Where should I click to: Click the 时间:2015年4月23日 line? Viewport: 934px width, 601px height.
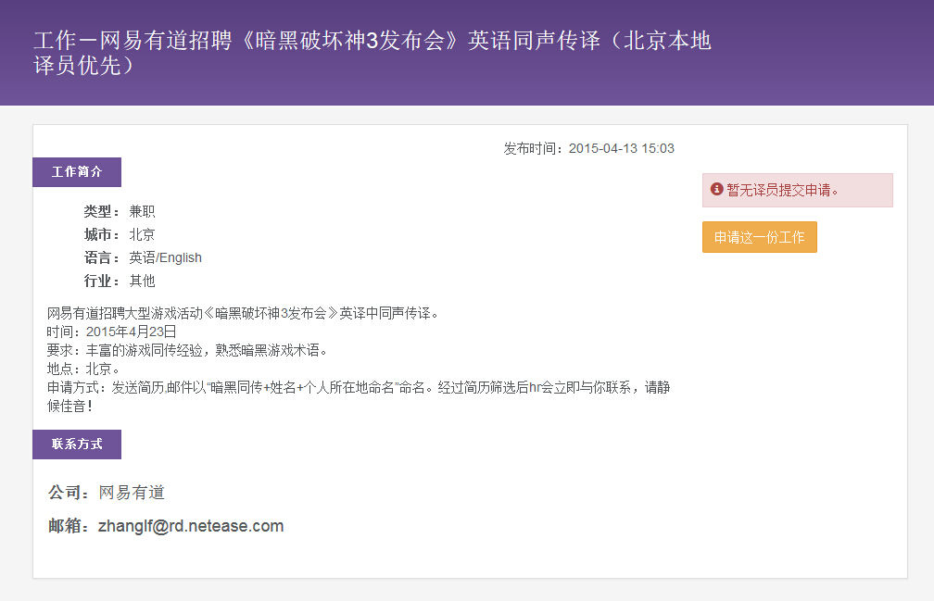coord(111,332)
